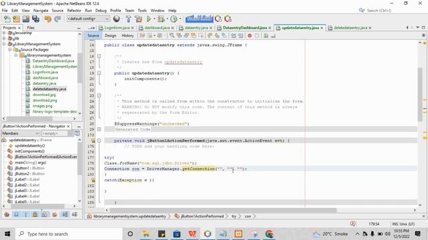Click the Profile Project icon
This screenshot has height=240, width=428.
[x=174, y=19]
